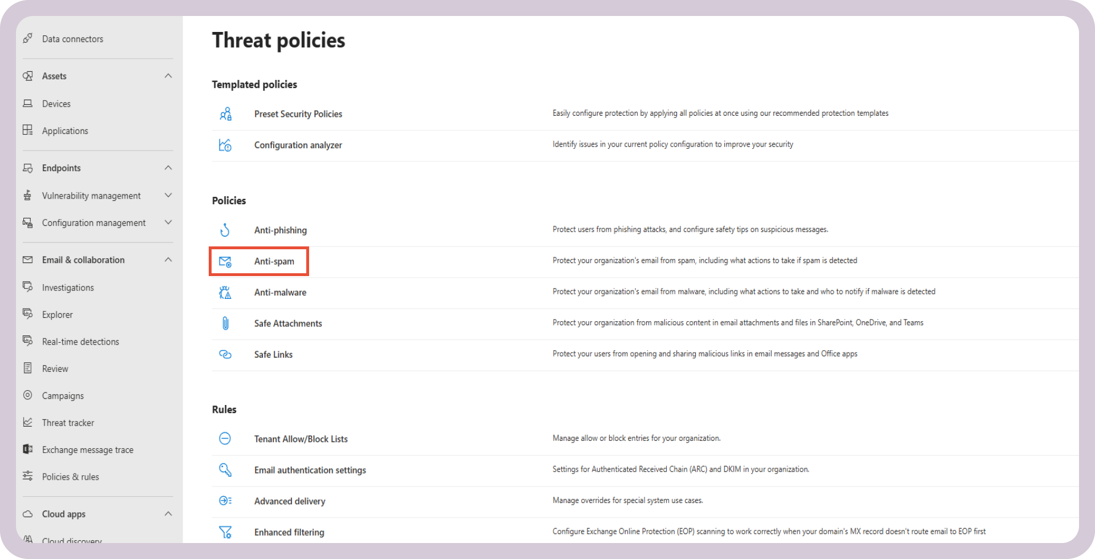Collapse the Assets section
The width and height of the screenshot is (1095, 559).
[168, 75]
